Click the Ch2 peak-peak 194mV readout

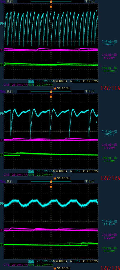(109, 43)
